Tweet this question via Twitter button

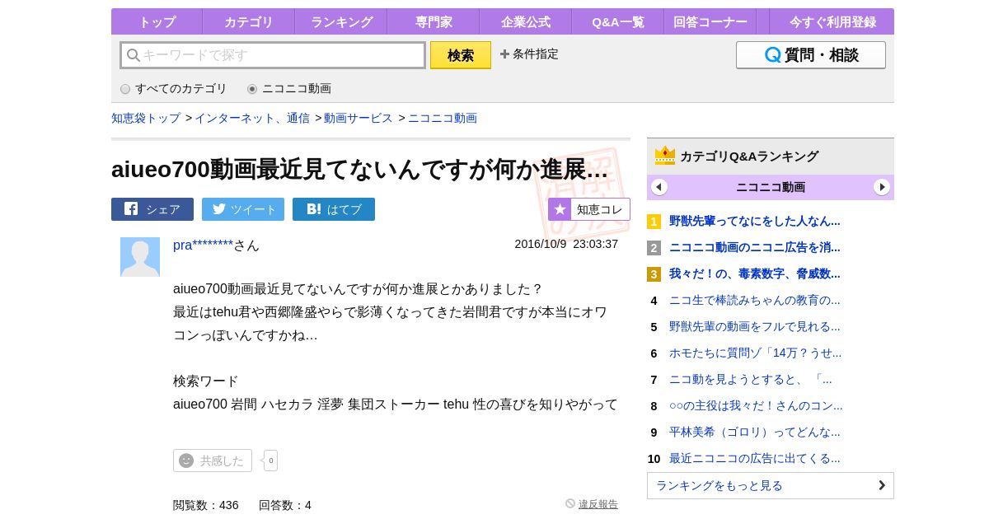click(243, 209)
